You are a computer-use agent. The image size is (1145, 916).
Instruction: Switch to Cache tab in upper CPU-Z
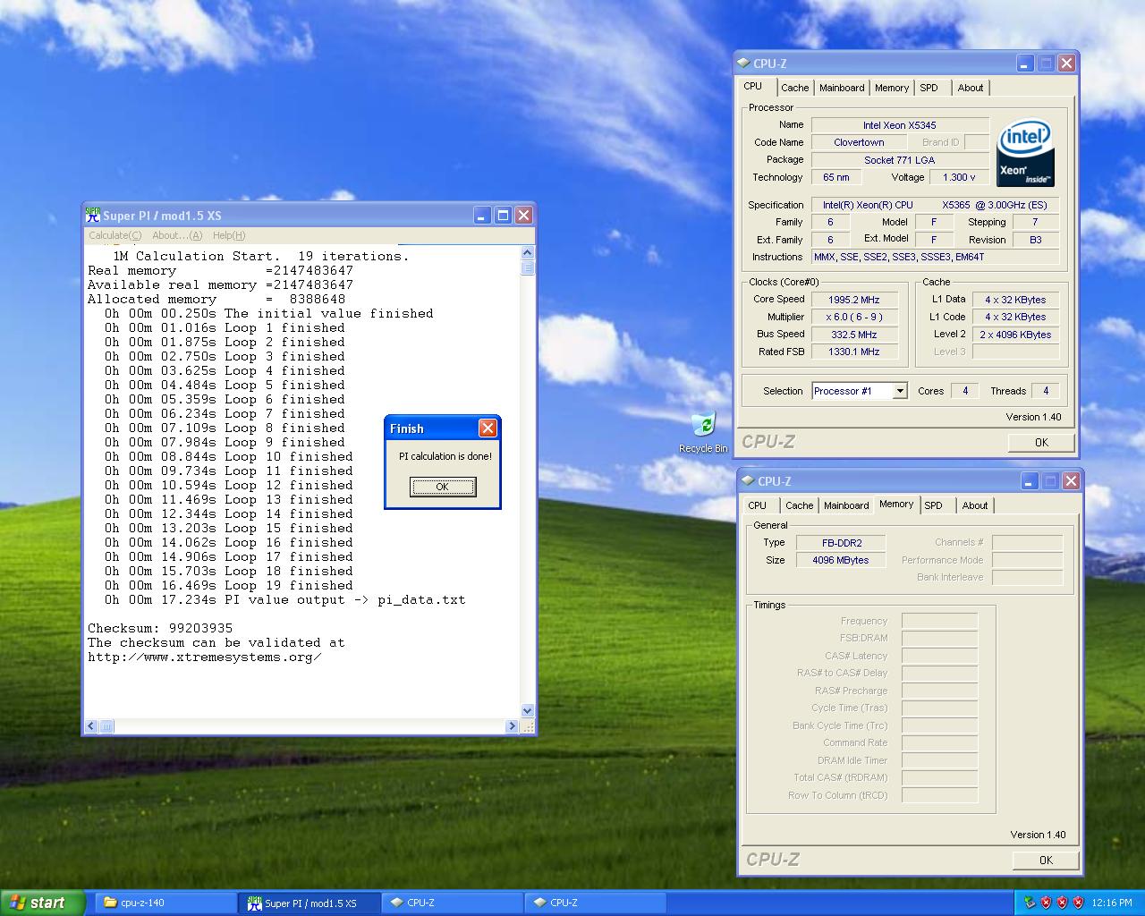[x=794, y=88]
